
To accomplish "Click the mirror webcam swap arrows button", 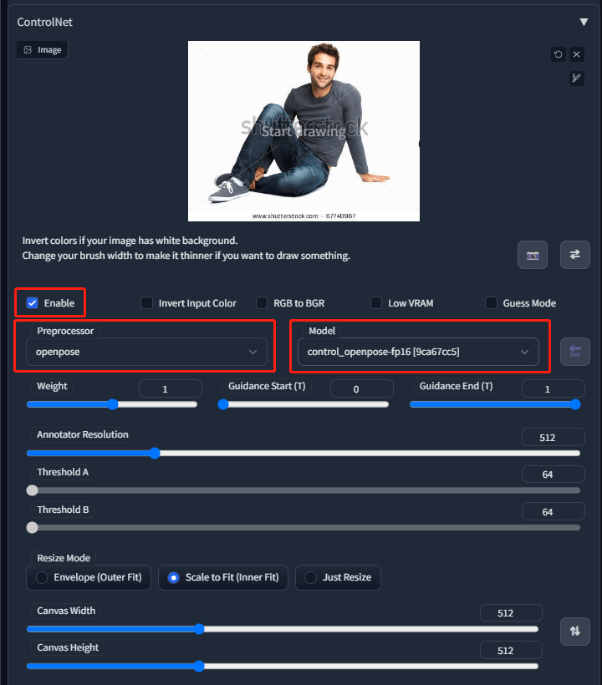I will pyautogui.click(x=575, y=255).
